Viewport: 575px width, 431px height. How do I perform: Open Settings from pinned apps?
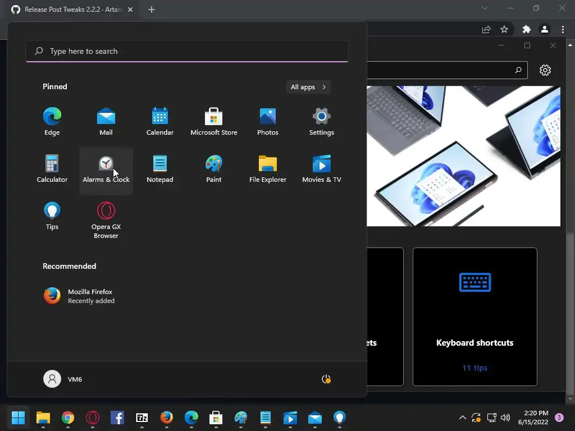pyautogui.click(x=322, y=122)
